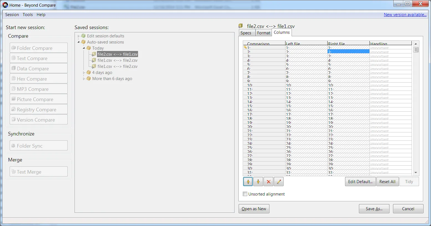
Task: Start a Text Merge session
Action: (x=39, y=172)
